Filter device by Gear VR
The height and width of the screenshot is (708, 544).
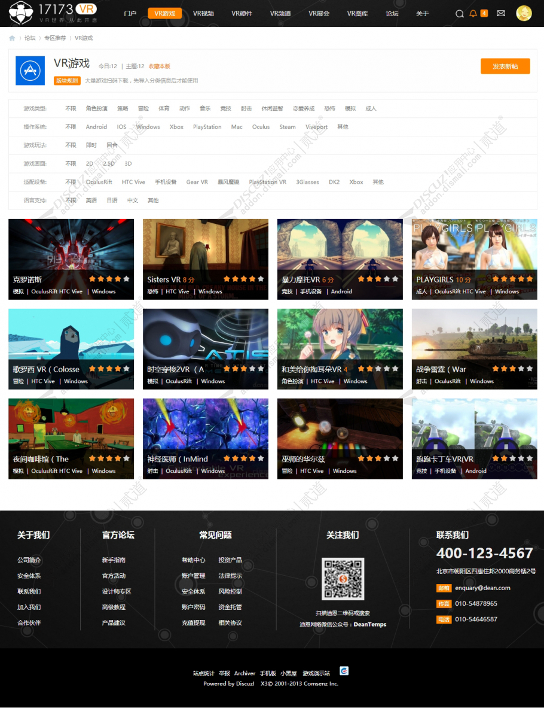point(197,182)
